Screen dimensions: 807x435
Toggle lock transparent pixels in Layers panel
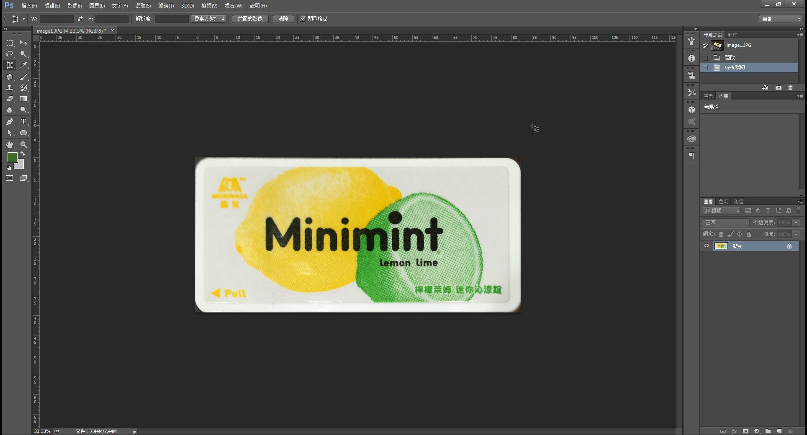(721, 235)
